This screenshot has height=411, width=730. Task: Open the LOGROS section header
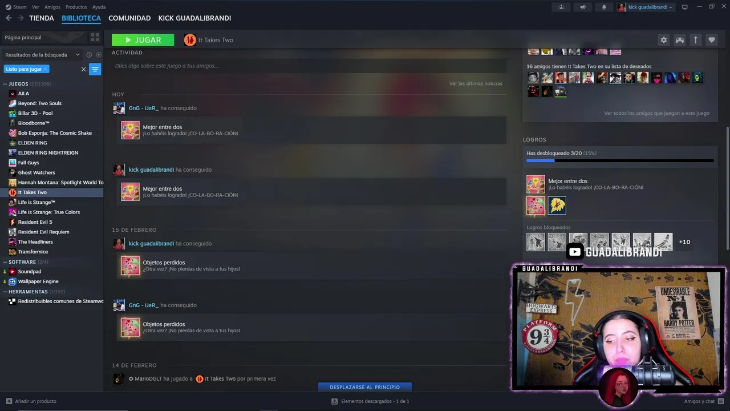(534, 139)
